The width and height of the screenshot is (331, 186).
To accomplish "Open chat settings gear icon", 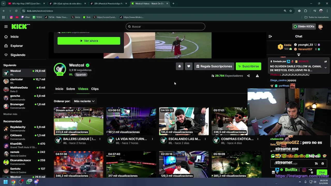I will coord(312,172).
